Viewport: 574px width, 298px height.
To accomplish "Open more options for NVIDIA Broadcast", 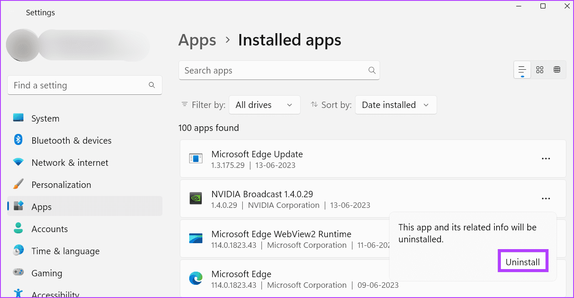I will 546,199.
